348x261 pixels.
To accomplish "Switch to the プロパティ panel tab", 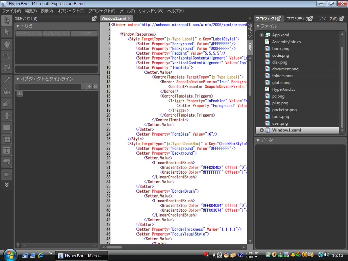I will (x=297, y=19).
